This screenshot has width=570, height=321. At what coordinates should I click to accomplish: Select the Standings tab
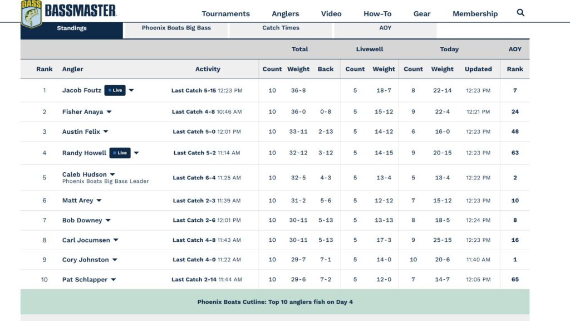pos(71,28)
